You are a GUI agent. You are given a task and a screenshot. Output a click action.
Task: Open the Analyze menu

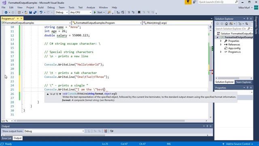(91, 7)
